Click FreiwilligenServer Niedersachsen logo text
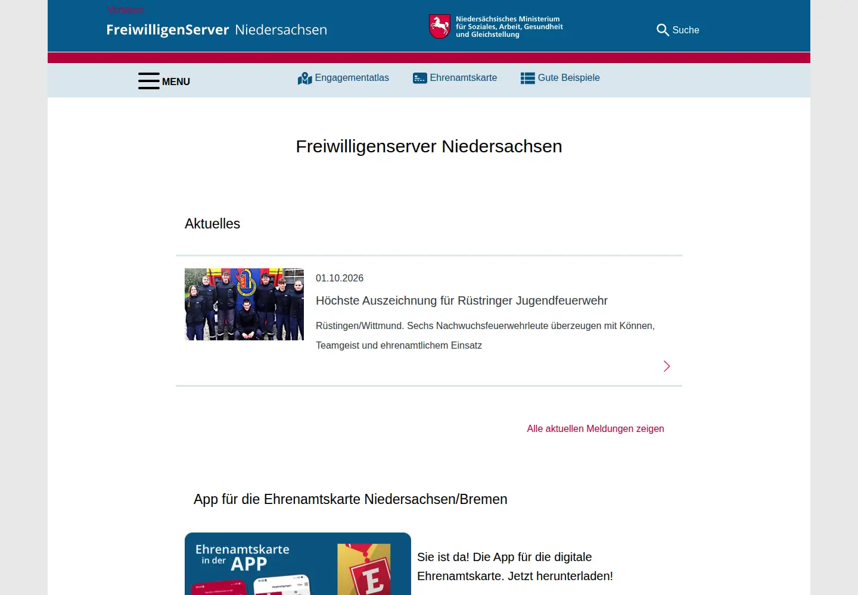The height and width of the screenshot is (595, 858). [217, 30]
